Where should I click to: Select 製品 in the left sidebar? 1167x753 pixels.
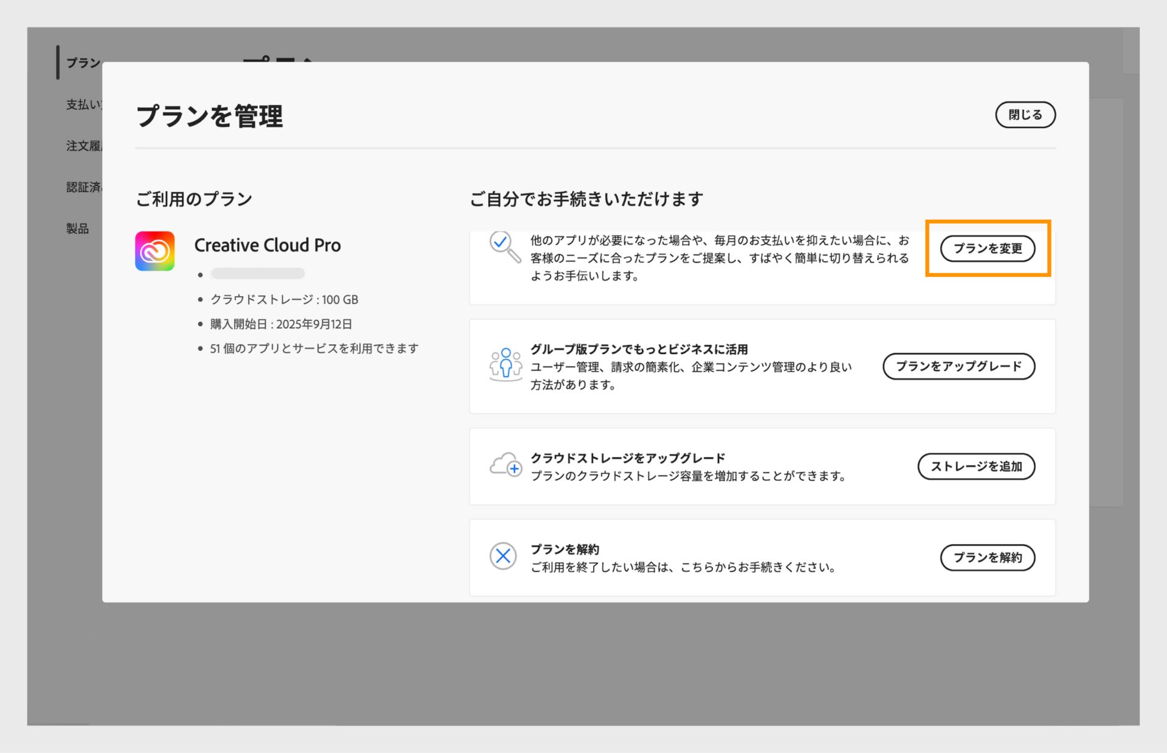(77, 229)
